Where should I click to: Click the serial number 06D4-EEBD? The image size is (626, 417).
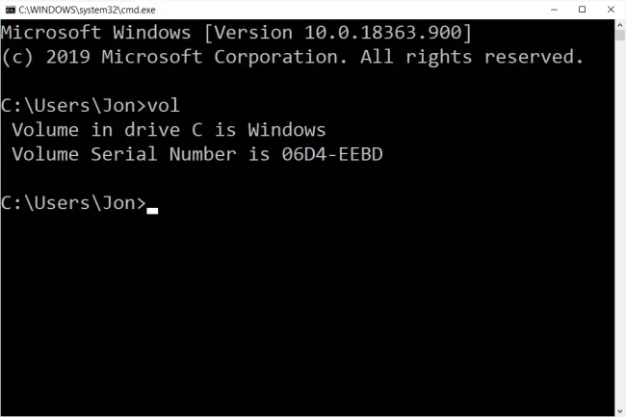pos(327,153)
